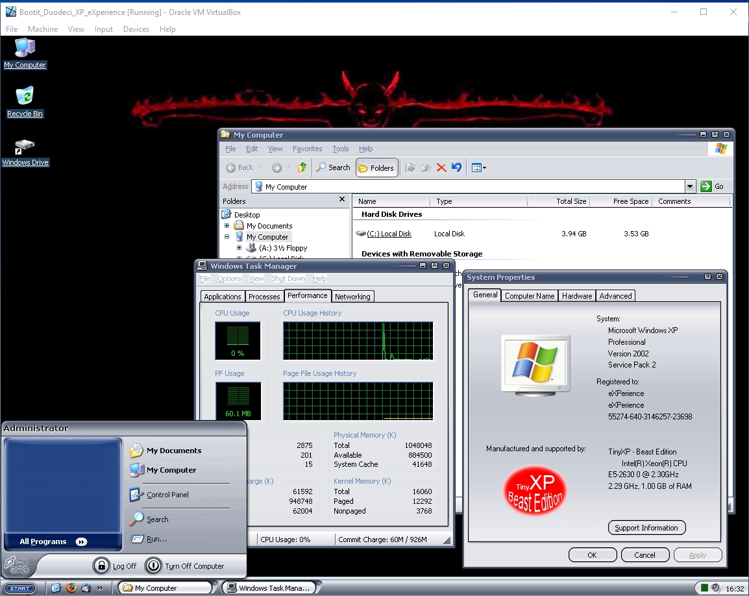Open Hardware tab in System Properties
The width and height of the screenshot is (749, 596).
click(x=576, y=296)
